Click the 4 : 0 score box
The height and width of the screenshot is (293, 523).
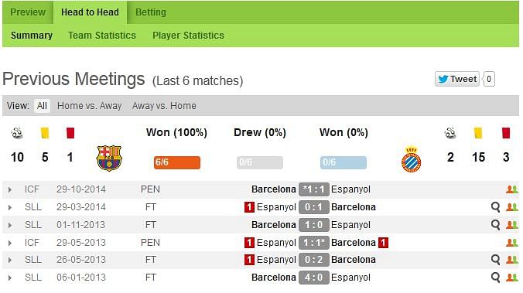point(314,278)
